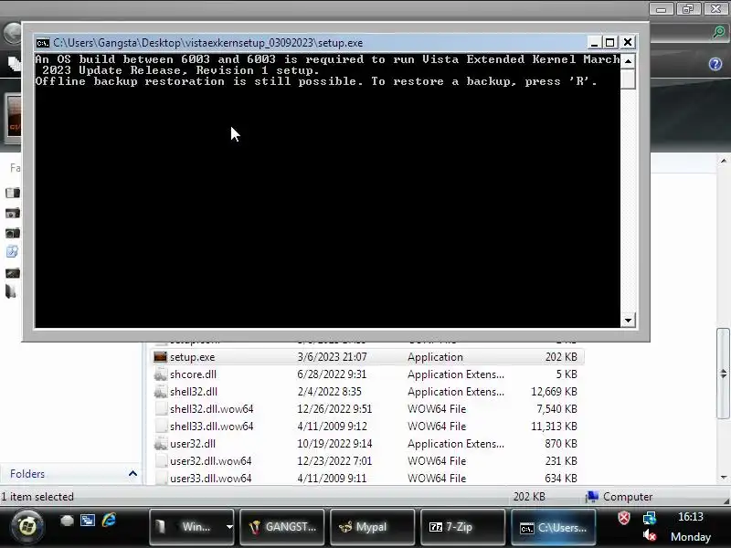Click the network tray icon
This screenshot has height=548, width=731.
tap(650, 518)
